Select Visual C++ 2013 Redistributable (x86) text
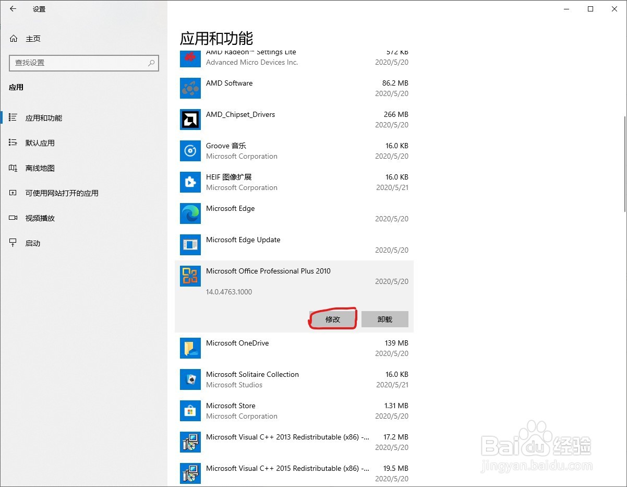Viewport: 627px width, 487px height. 288,437
